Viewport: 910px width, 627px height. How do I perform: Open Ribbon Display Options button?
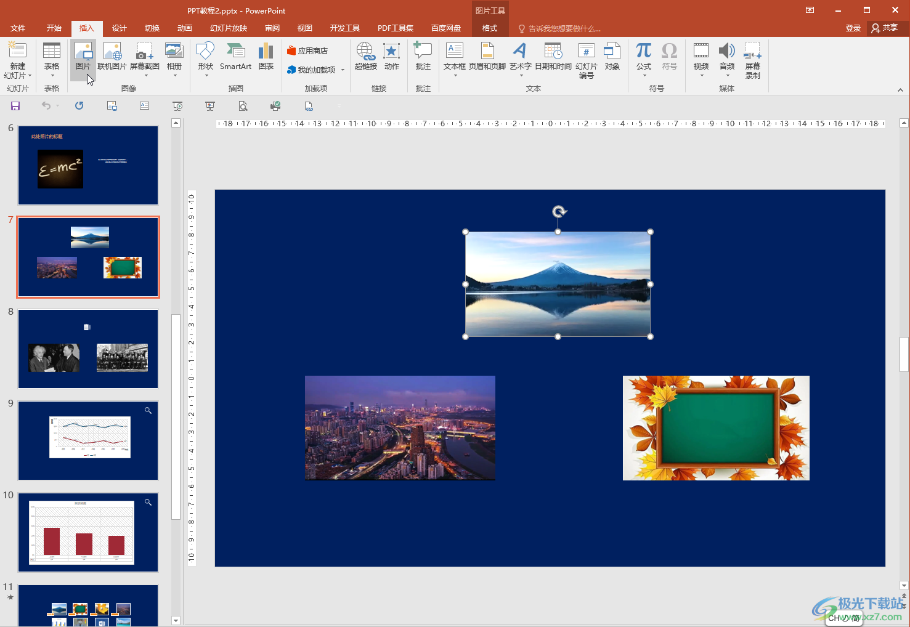[x=810, y=10]
